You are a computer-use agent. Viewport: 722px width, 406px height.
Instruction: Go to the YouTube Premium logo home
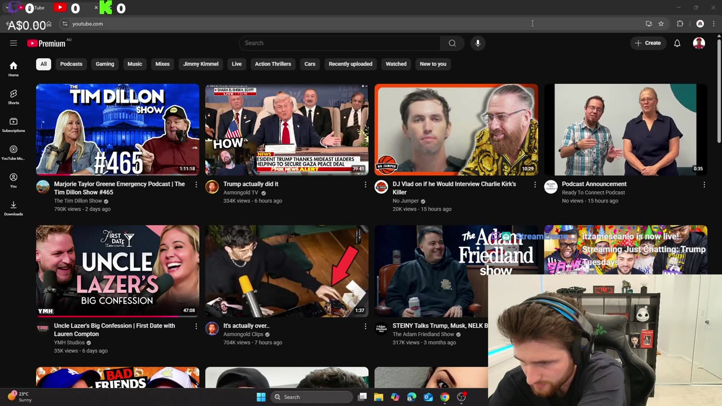click(x=46, y=43)
